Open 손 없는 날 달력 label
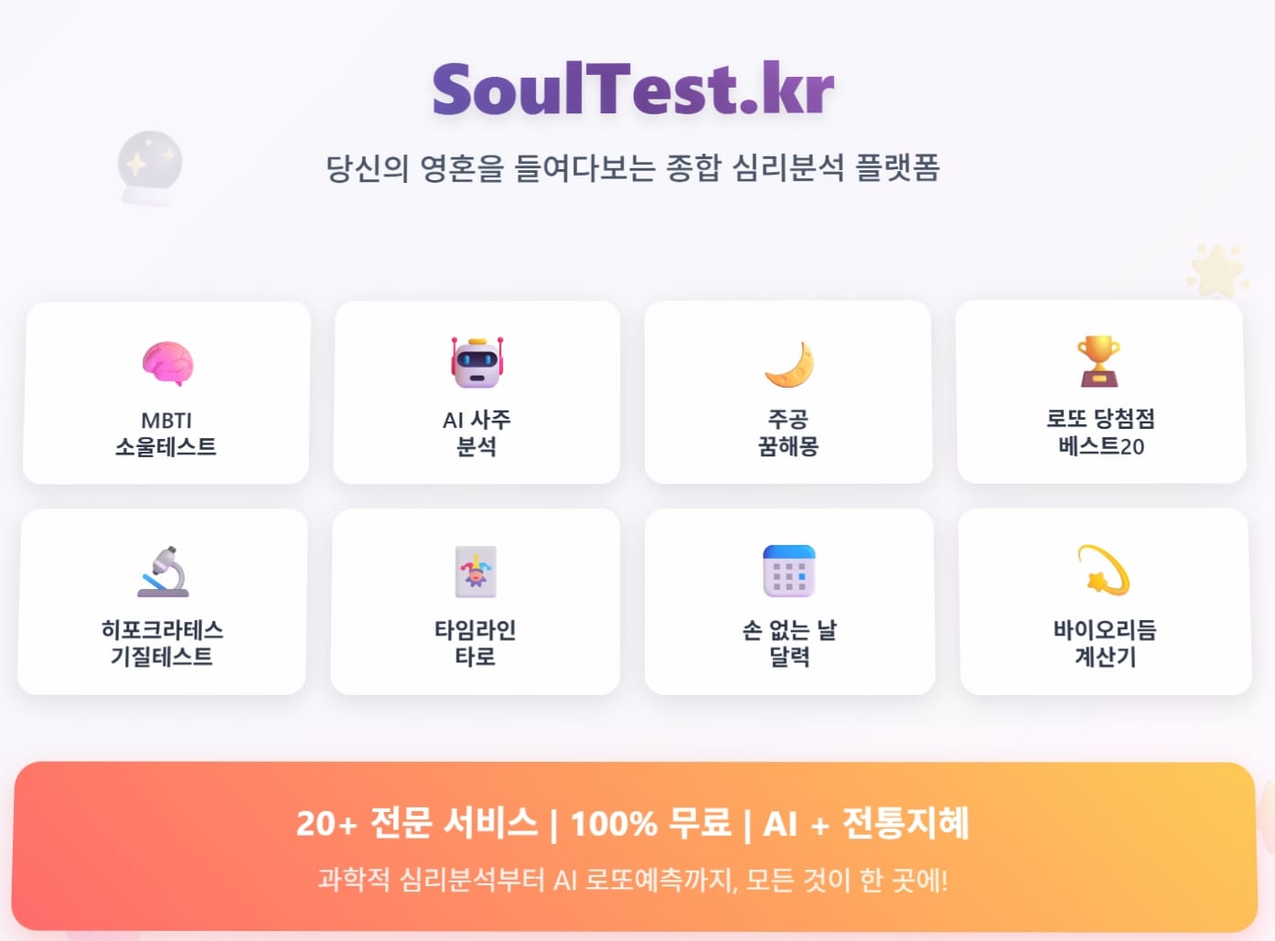Viewport: 1275px width, 941px height. coord(789,643)
